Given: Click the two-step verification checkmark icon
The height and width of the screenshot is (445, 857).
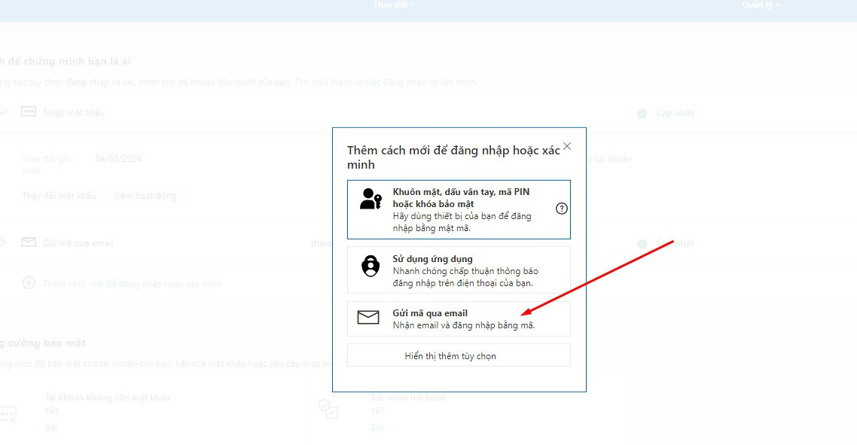Looking at the screenshot, I should coord(329,410).
